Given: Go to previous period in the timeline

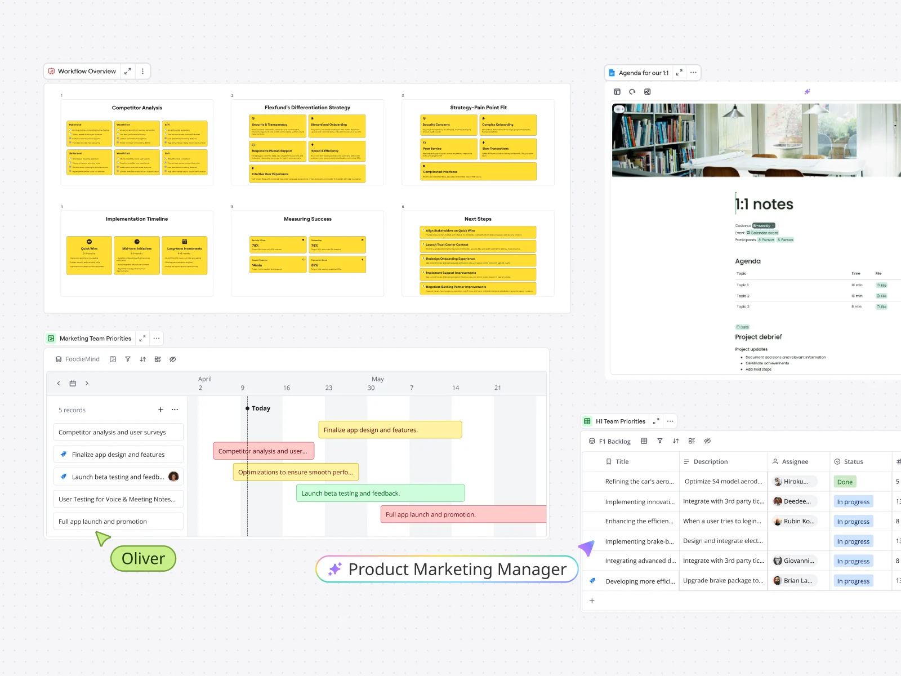Looking at the screenshot, I should tap(59, 384).
